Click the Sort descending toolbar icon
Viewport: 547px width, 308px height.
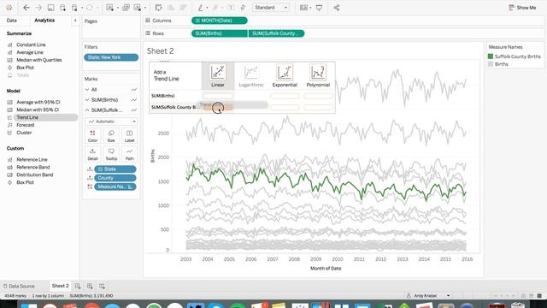click(183, 8)
